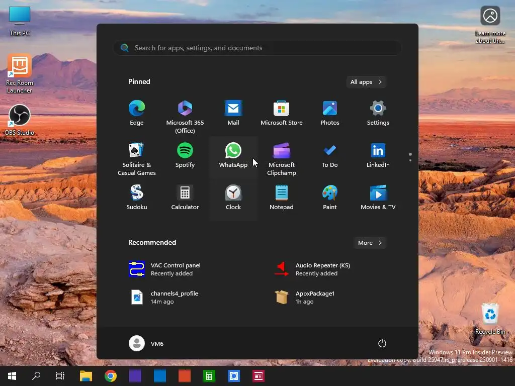Launch Google Chrome from taskbar
Viewport: 515px width, 386px height.
coord(111,376)
